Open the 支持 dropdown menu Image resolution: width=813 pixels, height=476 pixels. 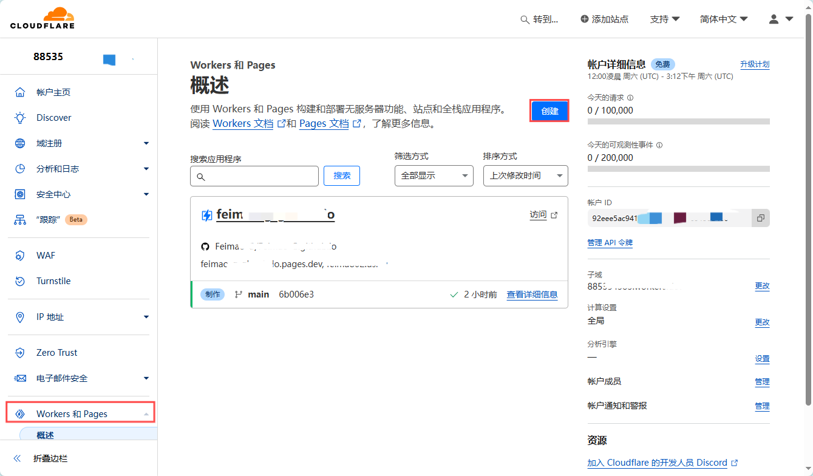click(x=665, y=19)
